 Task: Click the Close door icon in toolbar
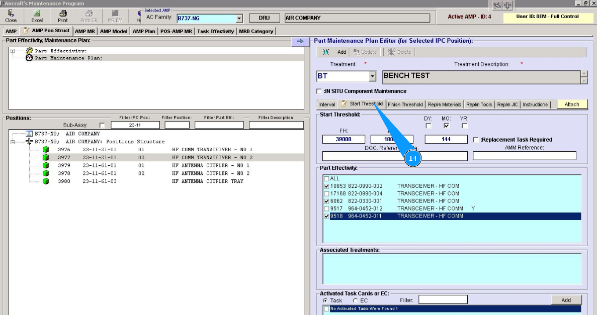11,14
